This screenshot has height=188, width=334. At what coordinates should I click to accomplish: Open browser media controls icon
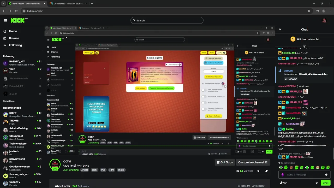click(x=318, y=11)
